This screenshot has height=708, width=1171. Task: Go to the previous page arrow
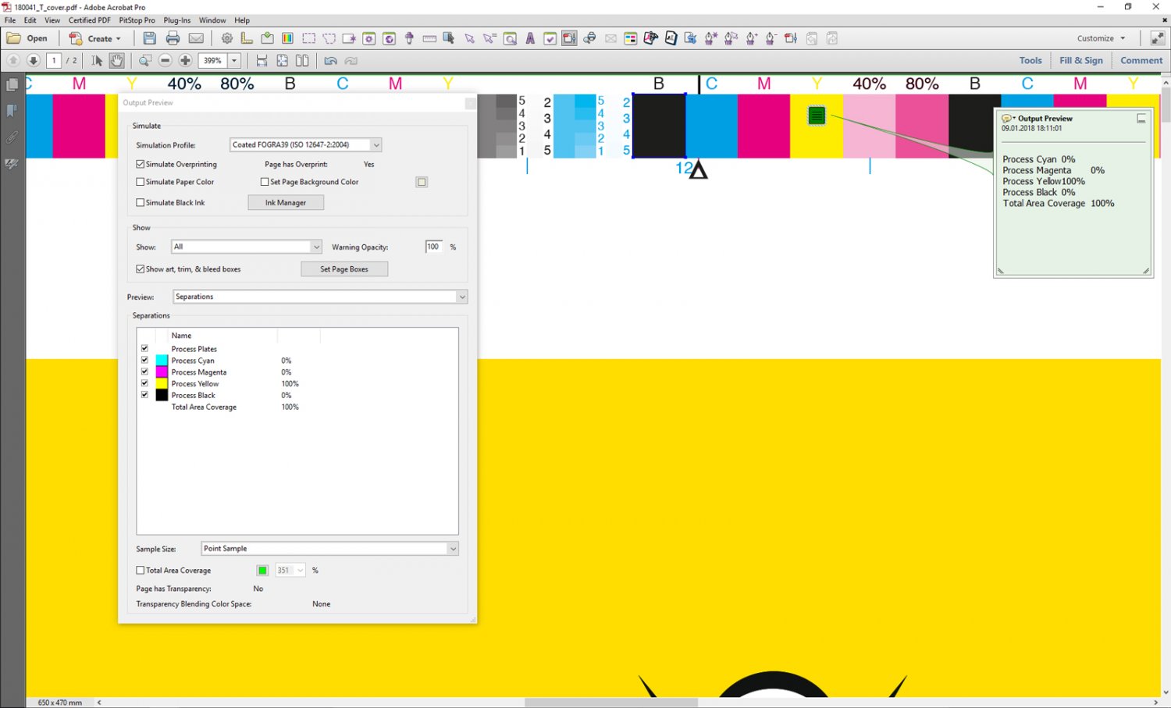click(13, 60)
